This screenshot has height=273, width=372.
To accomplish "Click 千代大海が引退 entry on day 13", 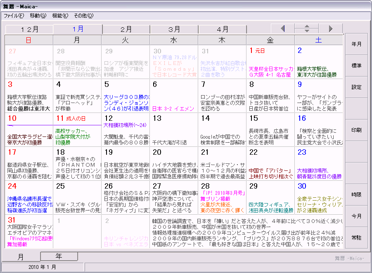I will click(x=169, y=143).
